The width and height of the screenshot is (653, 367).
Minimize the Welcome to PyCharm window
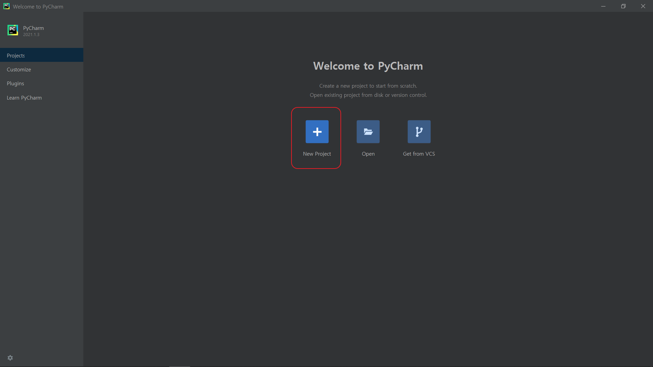pos(603,6)
